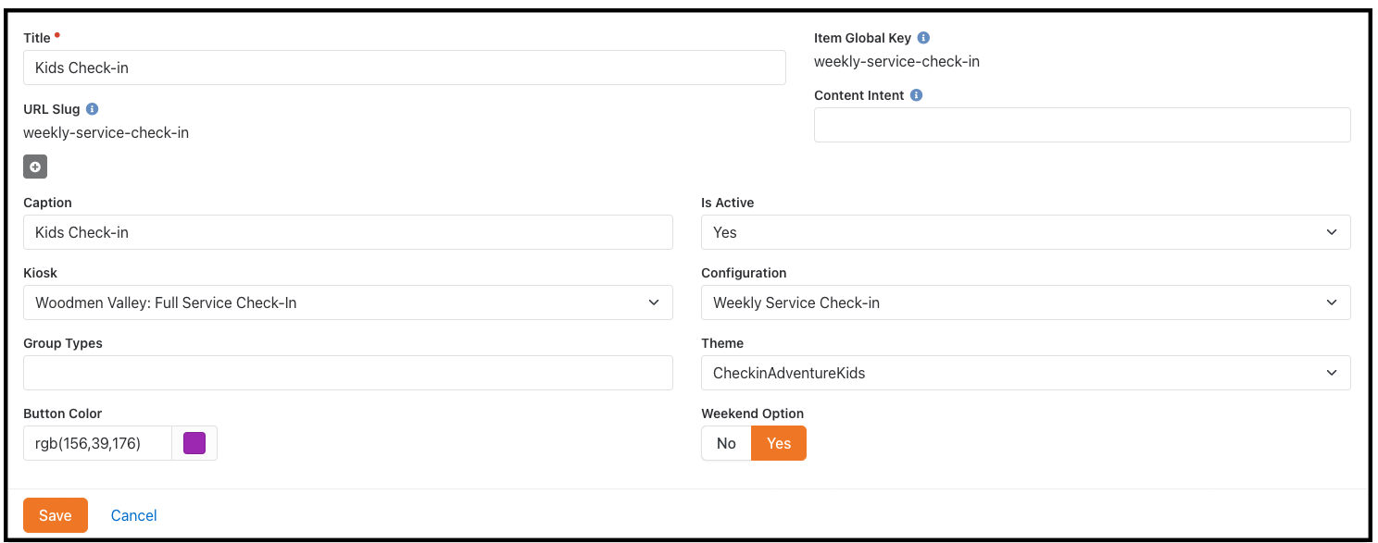The height and width of the screenshot is (543, 1378).
Task: Expand the Kiosk dropdown list
Action: click(x=347, y=302)
